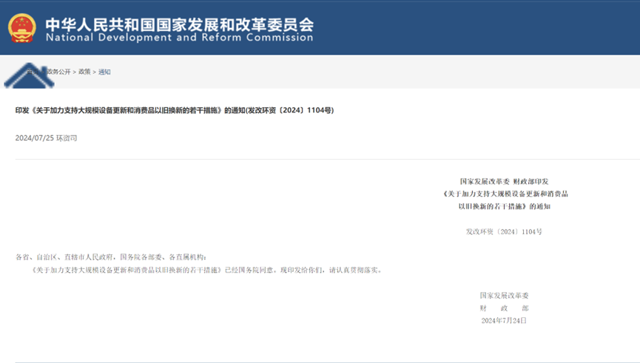Click the line 国家发展改革委 财政部印发
The image size is (640, 363).
tap(504, 182)
